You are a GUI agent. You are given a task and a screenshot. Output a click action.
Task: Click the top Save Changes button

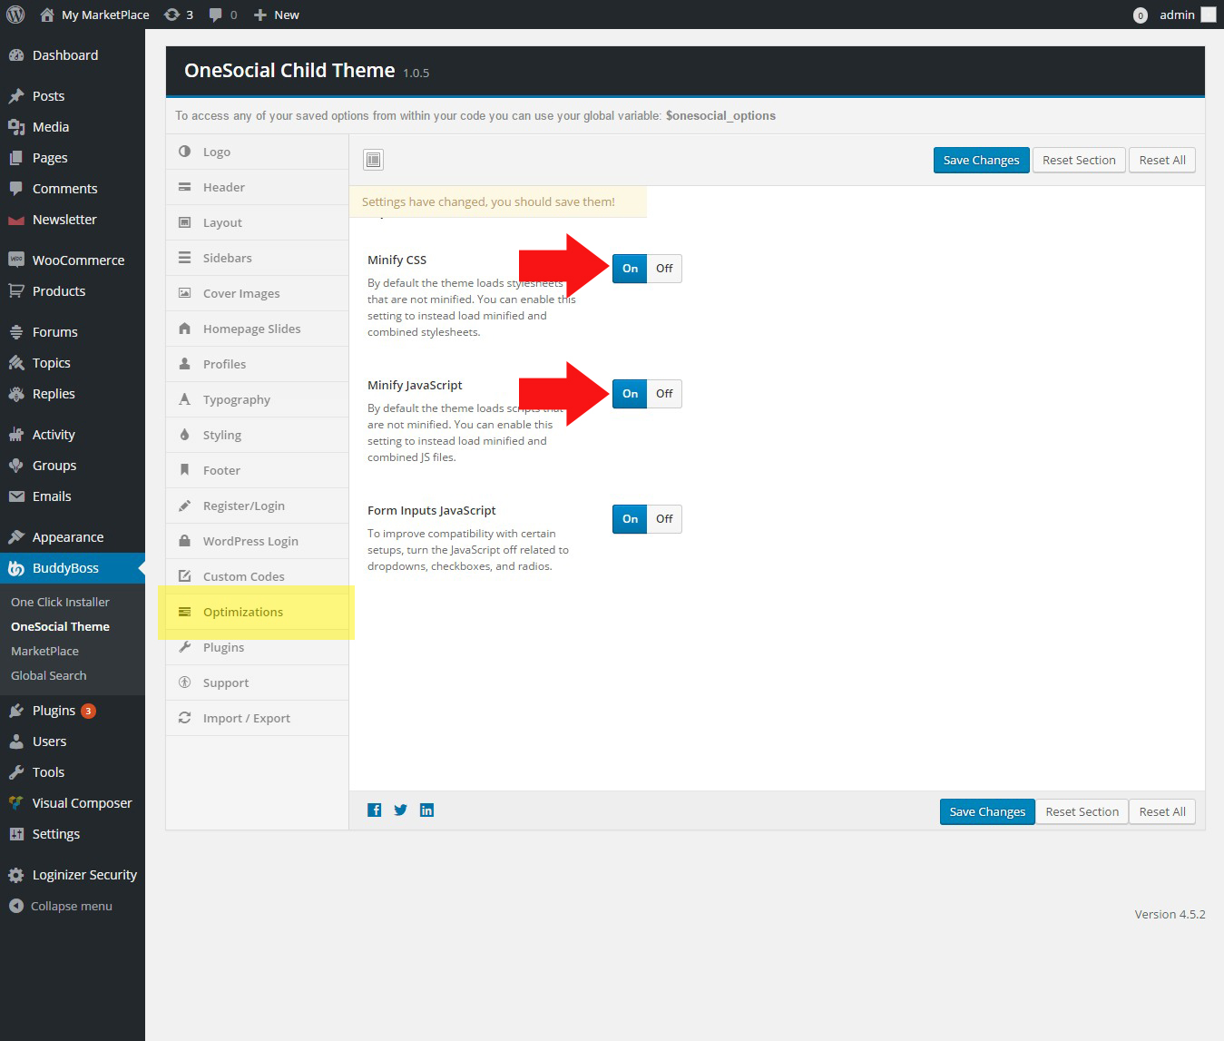[x=981, y=161]
